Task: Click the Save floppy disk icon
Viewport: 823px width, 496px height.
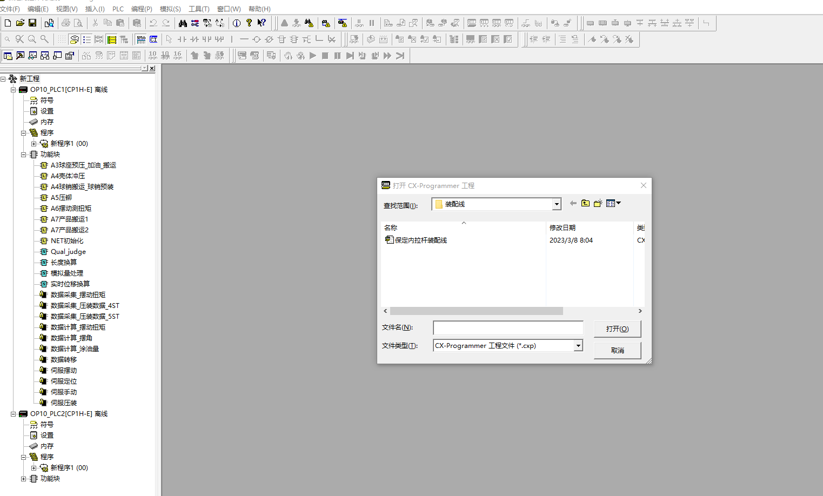Action: [x=32, y=23]
